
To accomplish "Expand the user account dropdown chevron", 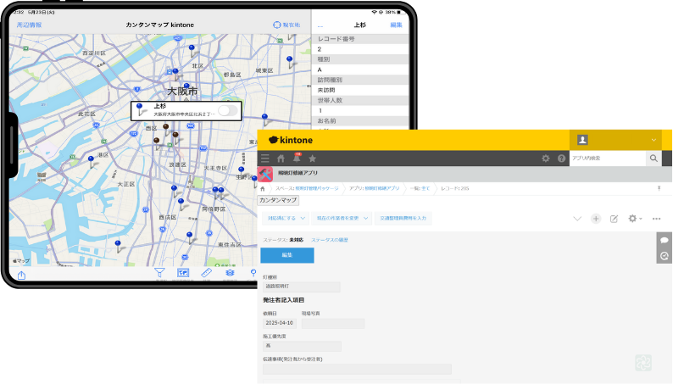I will [x=654, y=140].
